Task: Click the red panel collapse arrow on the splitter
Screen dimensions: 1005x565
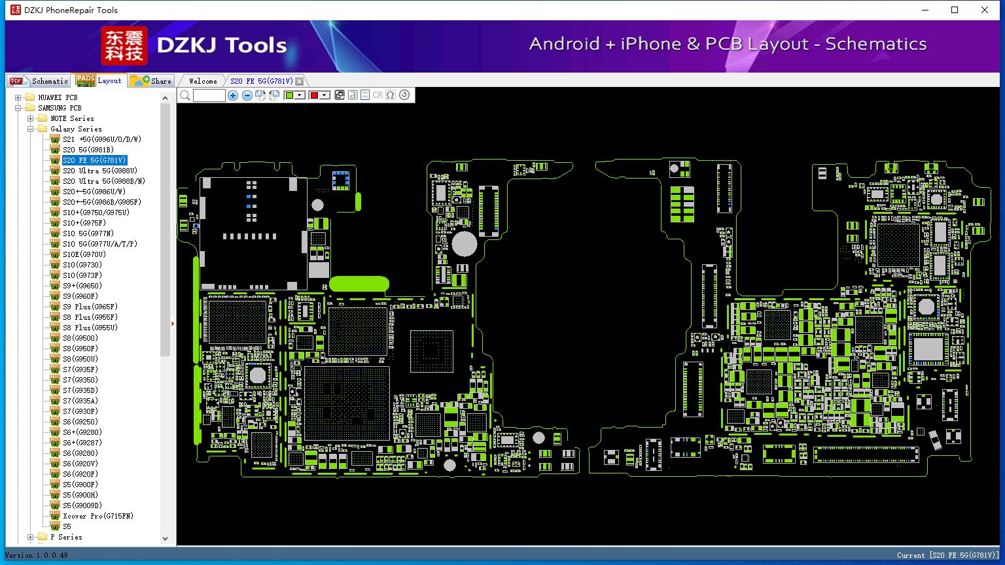Action: point(173,323)
